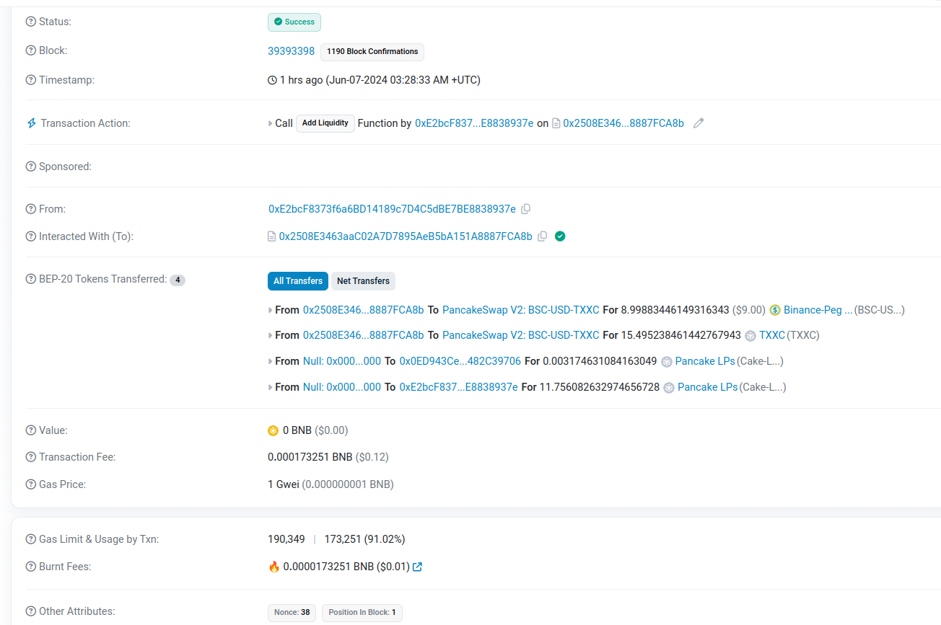Viewport: 941px width, 625px height.
Task: Click the transaction fee 0.000173251 BNB value
Action: click(x=310, y=457)
